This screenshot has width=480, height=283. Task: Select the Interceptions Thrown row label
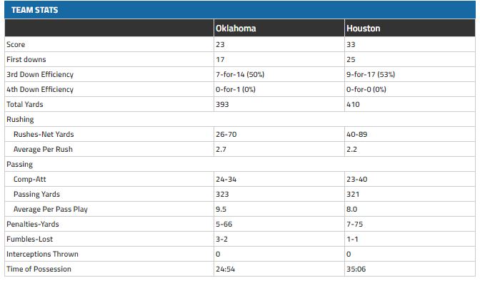tap(43, 254)
